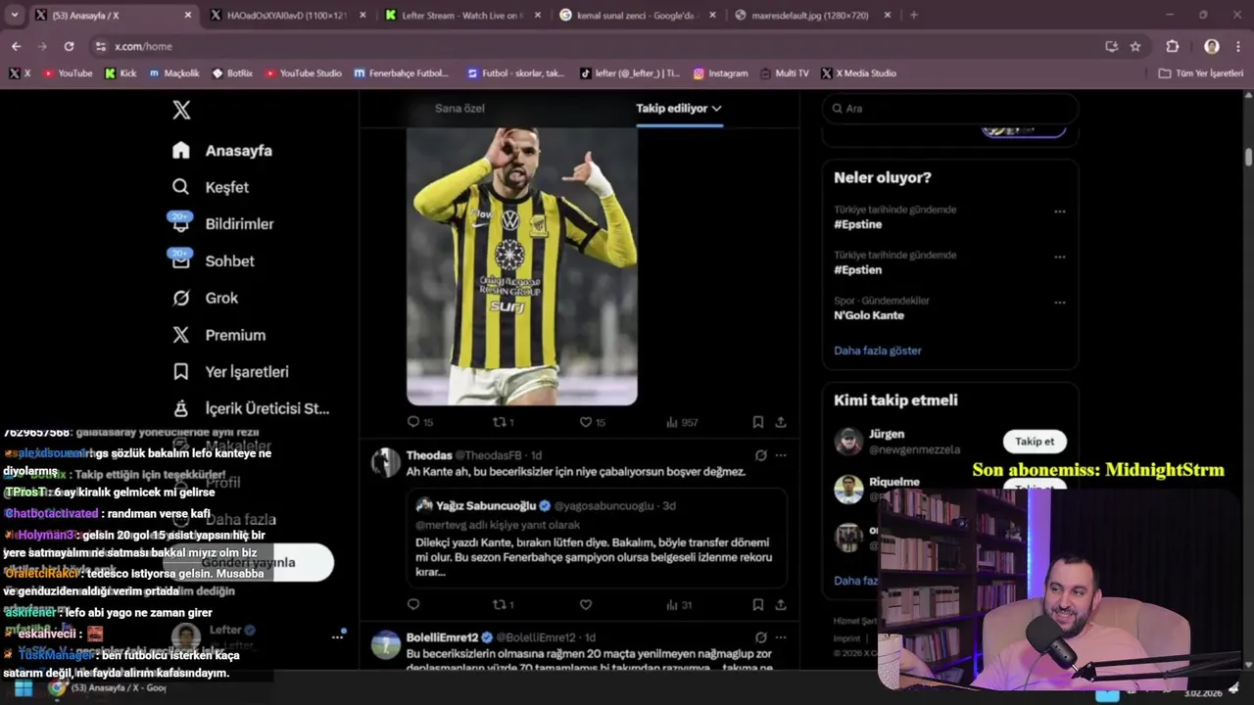The width and height of the screenshot is (1254, 705).
Task: Open Tüm Yer İşaretleri folder
Action: [x=1200, y=73]
